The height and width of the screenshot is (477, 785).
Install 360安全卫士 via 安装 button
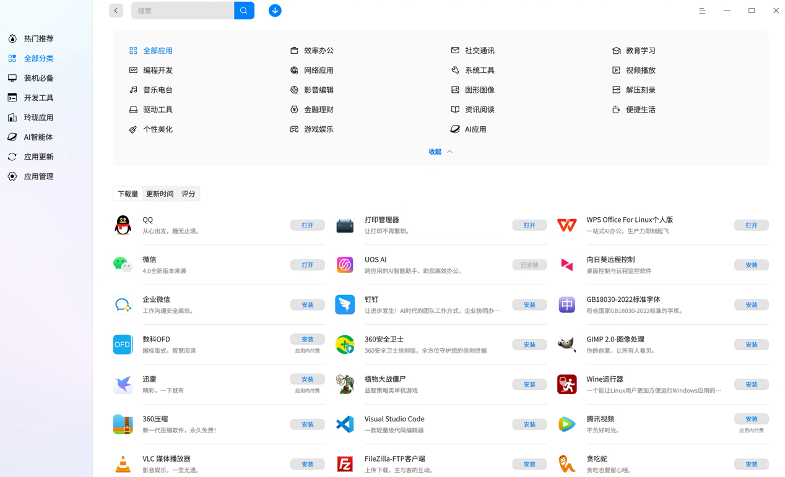point(529,345)
